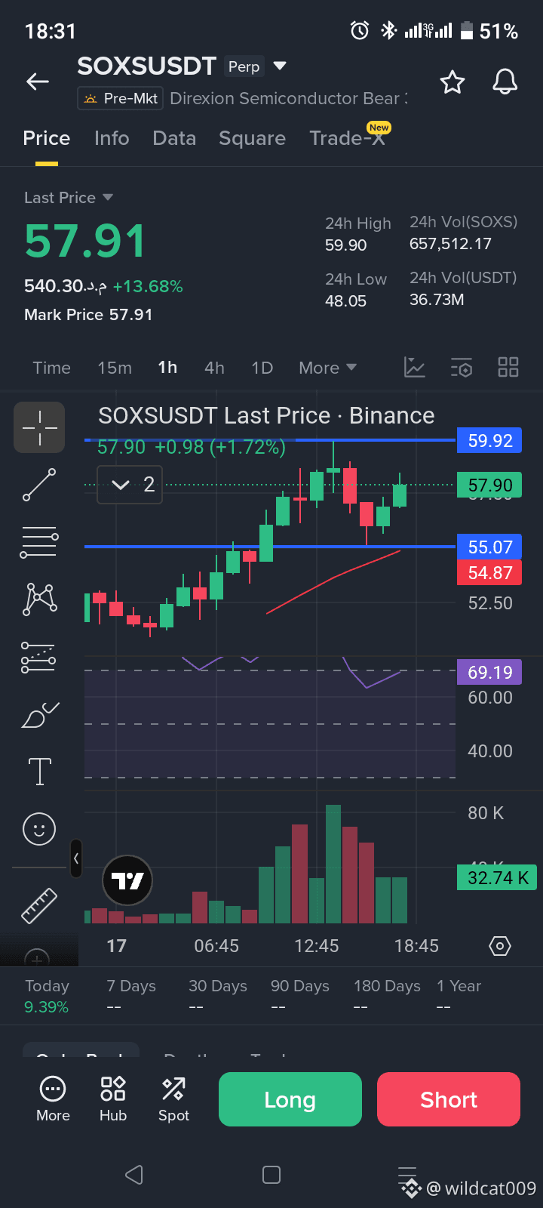The width and height of the screenshot is (543, 1208).
Task: Select the 15m chart interval
Action: [115, 368]
